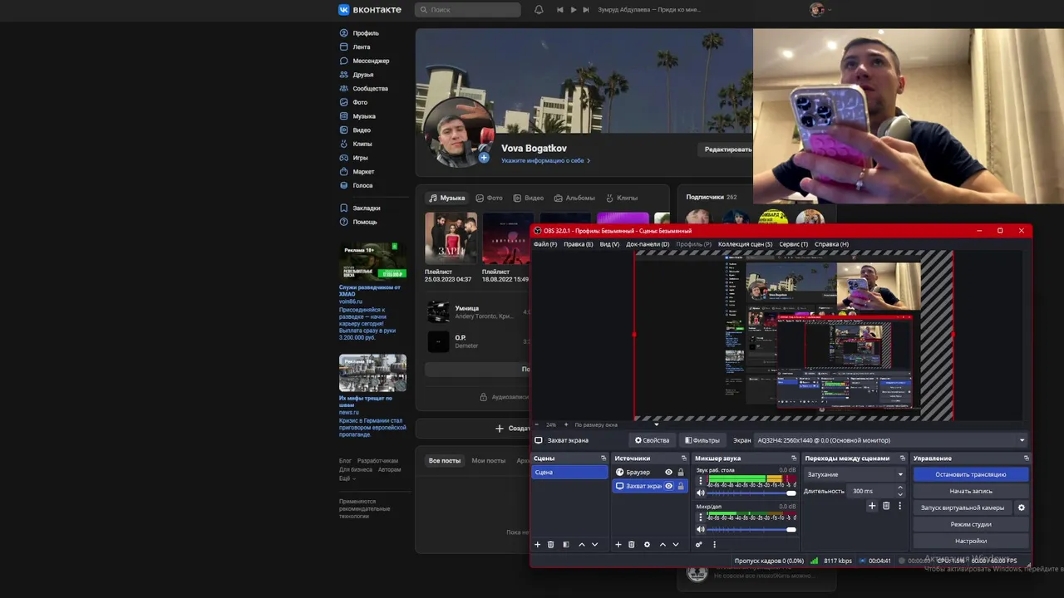
Task: Open Сервис menu in OBS
Action: coord(794,244)
